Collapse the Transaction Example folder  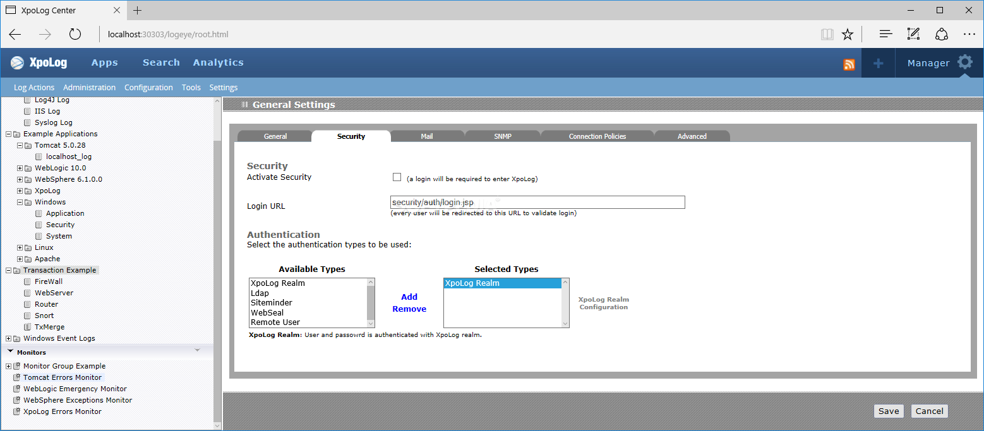point(8,270)
